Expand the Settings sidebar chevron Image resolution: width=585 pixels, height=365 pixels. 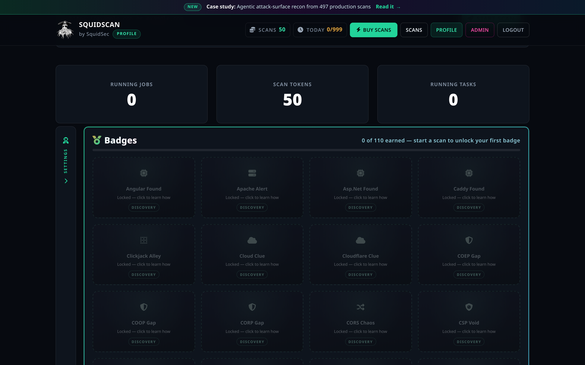point(66,181)
